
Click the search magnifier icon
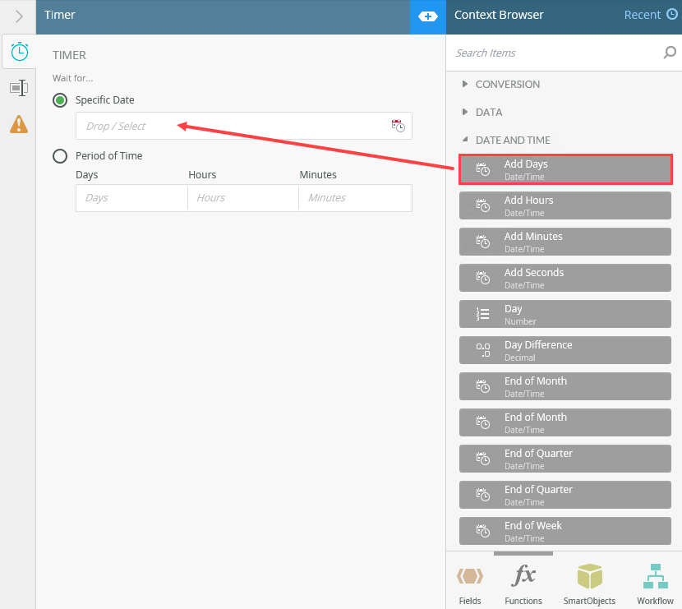pos(670,53)
